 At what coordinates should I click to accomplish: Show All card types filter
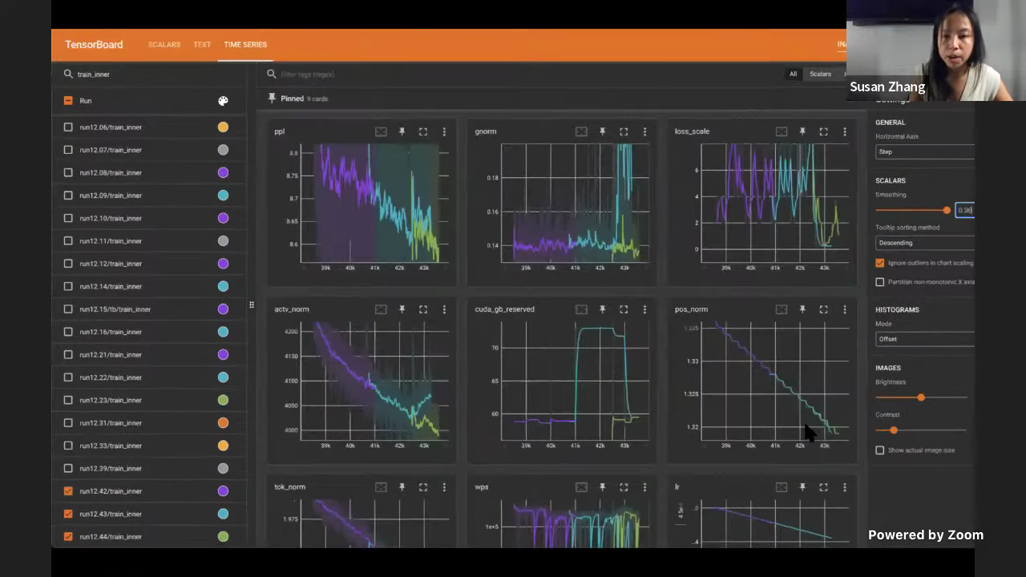pos(793,74)
